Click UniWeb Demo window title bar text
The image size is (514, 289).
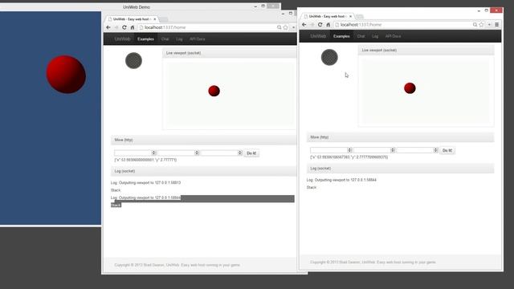pyautogui.click(x=137, y=7)
